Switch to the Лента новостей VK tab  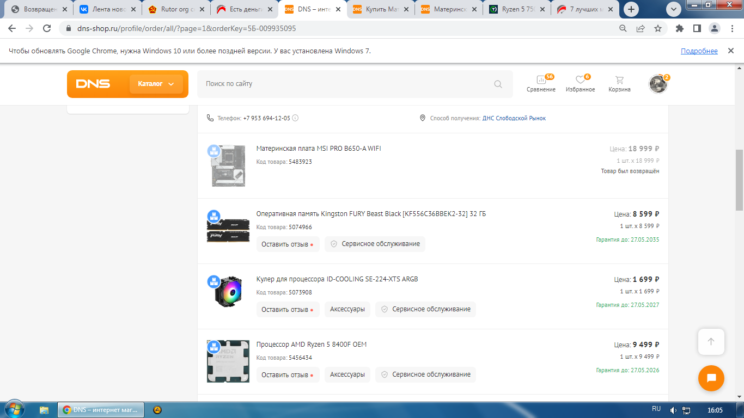coord(107,9)
